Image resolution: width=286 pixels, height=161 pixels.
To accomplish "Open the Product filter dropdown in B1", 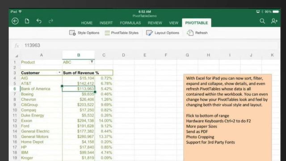I will (92, 62).
